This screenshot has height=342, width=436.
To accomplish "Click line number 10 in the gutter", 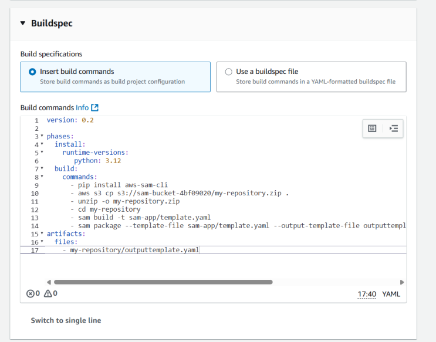I will [35, 194].
